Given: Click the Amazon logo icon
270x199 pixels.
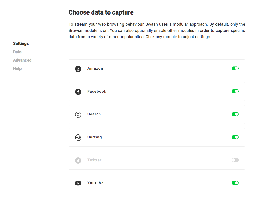Looking at the screenshot, I should [x=78, y=69].
